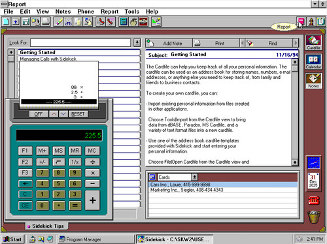Click the pink Report icon
327x244 pixels.
click(x=301, y=22)
